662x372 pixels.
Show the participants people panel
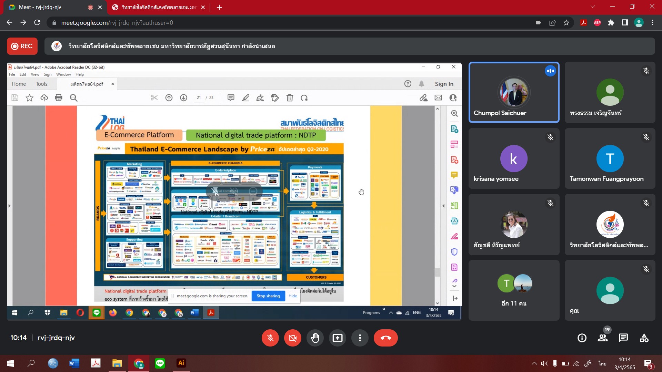click(603, 338)
